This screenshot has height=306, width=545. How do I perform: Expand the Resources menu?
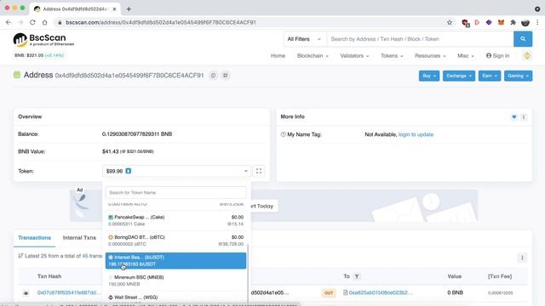(430, 55)
